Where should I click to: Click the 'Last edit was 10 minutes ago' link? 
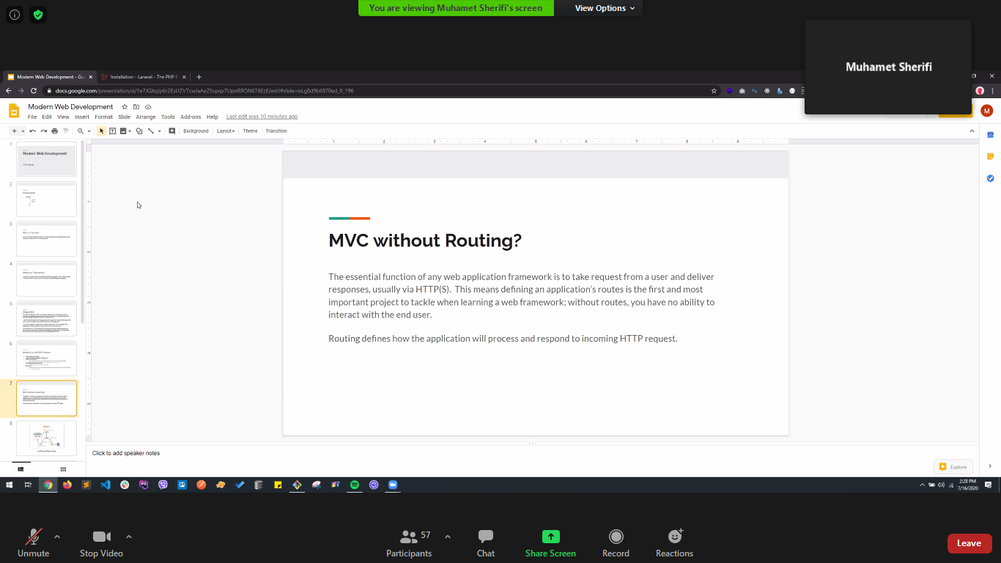(262, 117)
